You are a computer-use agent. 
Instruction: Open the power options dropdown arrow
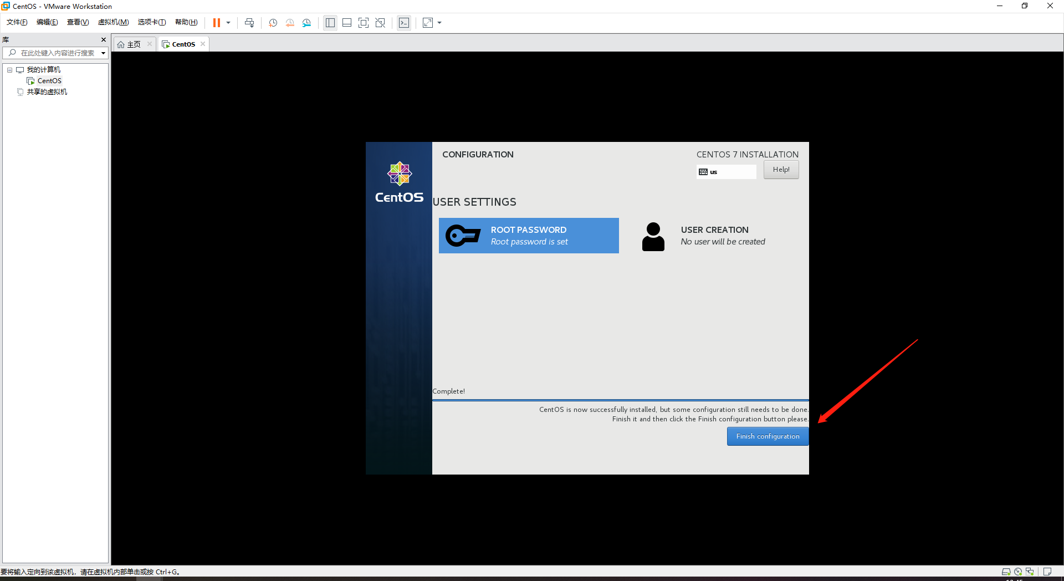228,23
